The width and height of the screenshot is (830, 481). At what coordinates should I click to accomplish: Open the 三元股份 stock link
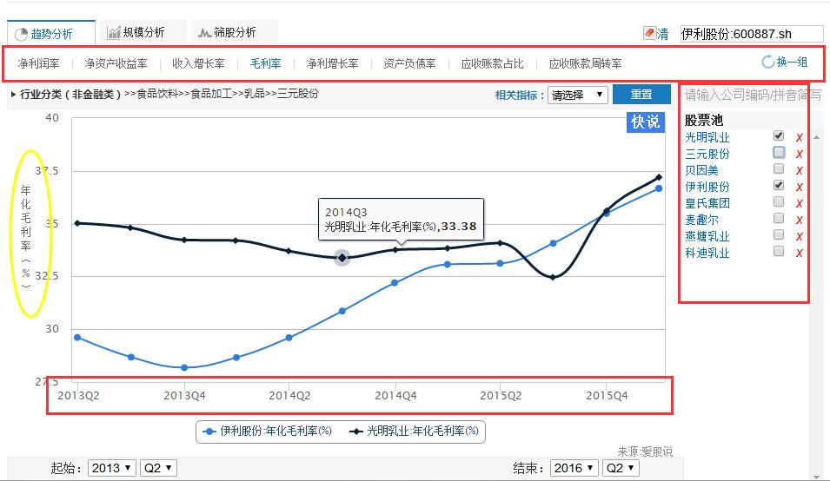point(707,155)
